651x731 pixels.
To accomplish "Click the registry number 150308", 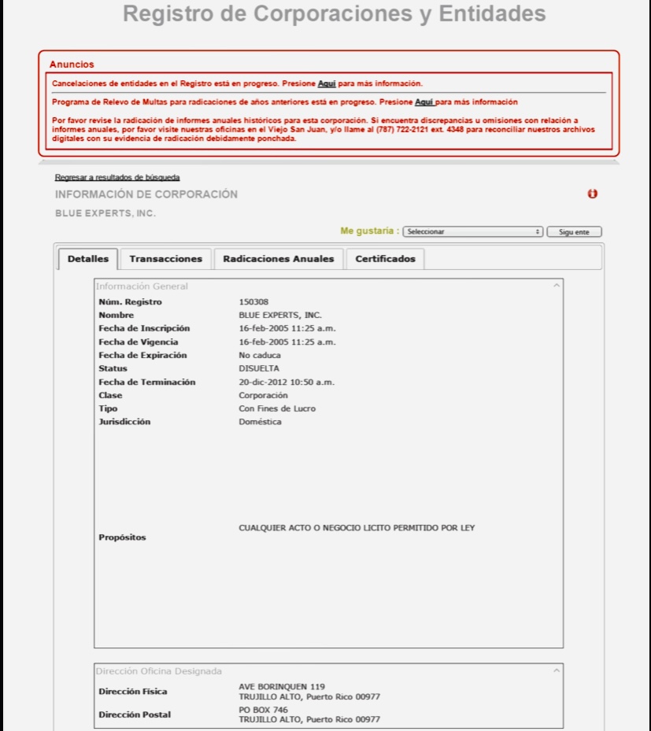I will click(253, 302).
